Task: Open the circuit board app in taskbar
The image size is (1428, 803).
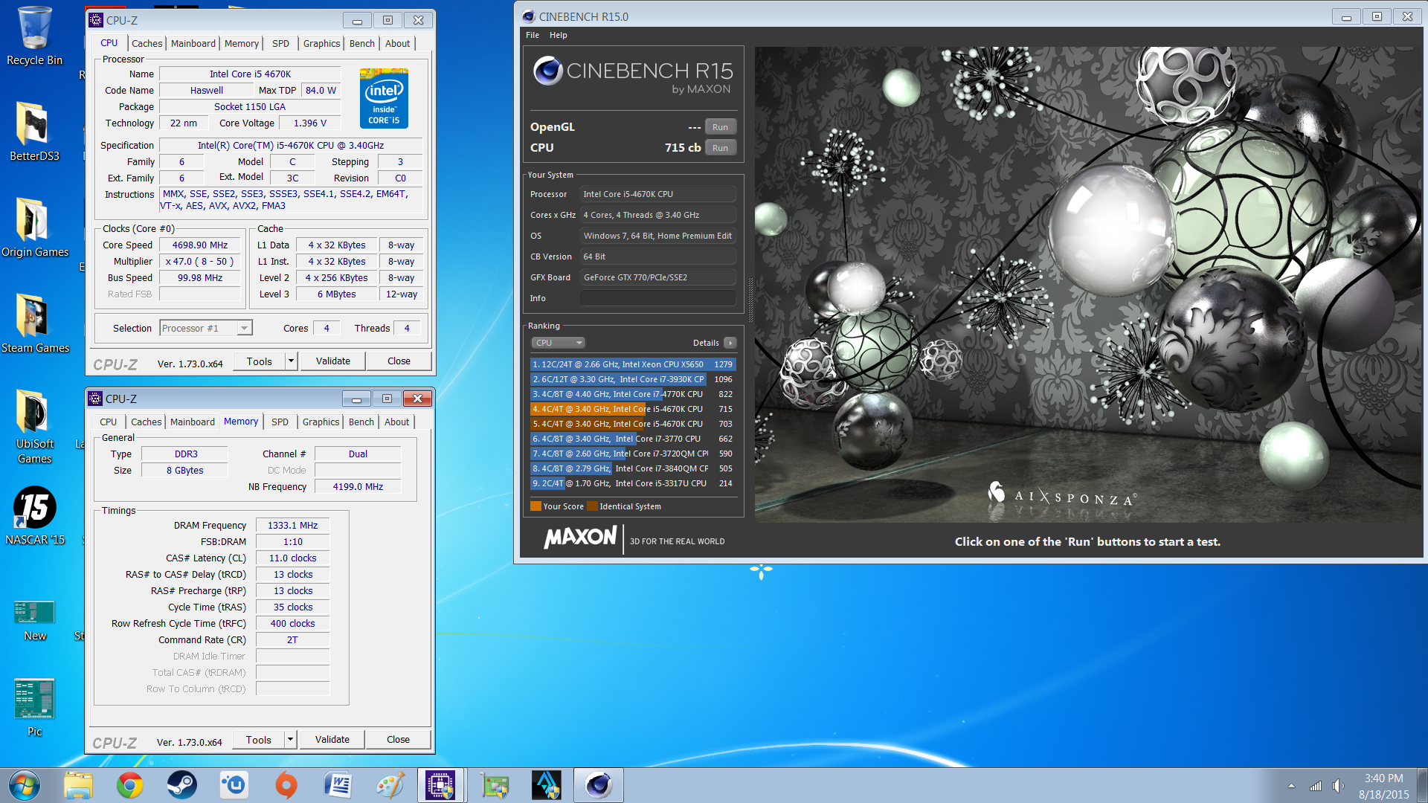Action: [495, 785]
